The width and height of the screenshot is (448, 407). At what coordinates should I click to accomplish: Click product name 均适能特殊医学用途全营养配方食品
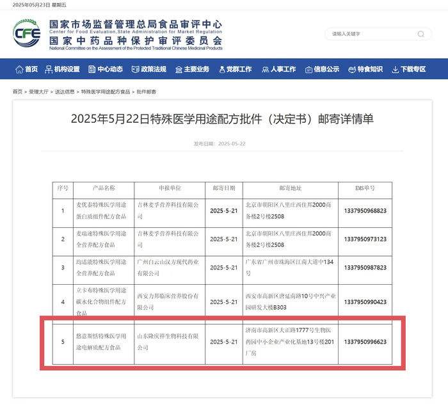(x=101, y=267)
